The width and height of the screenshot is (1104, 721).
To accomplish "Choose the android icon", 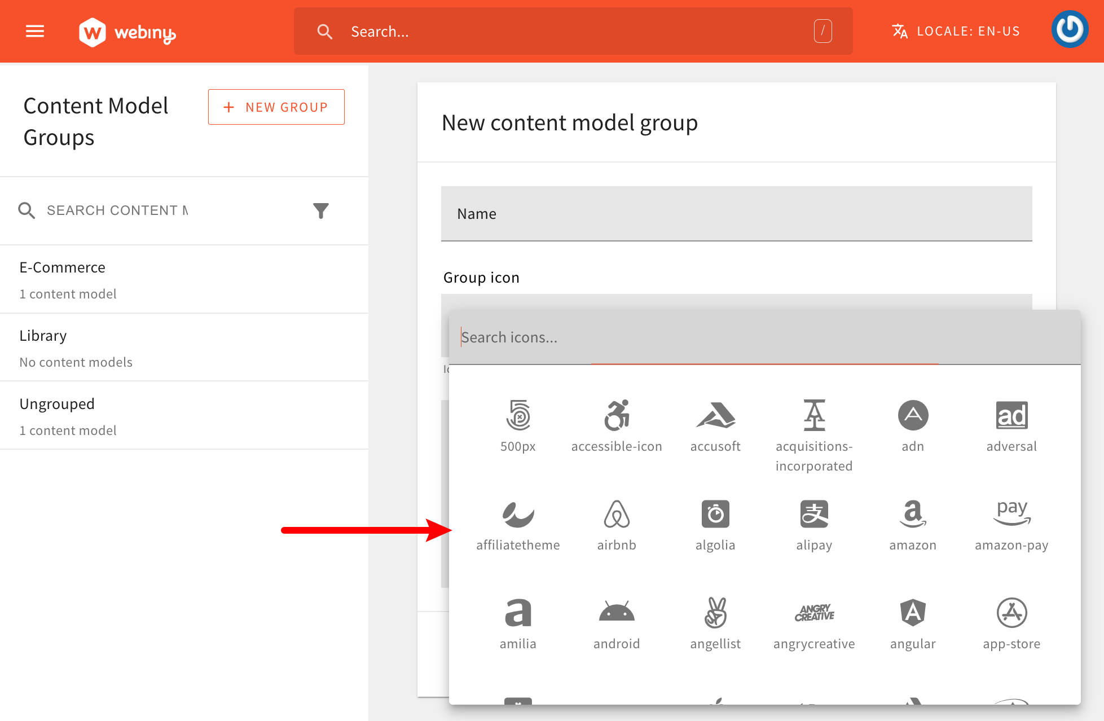I will click(x=617, y=613).
